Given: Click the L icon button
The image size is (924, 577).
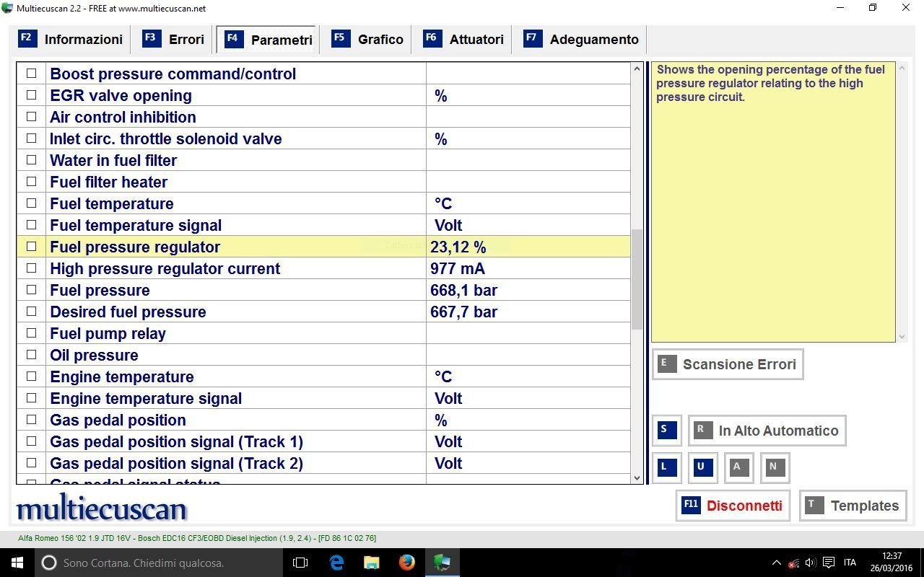Looking at the screenshot, I should [666, 467].
